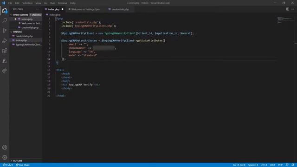Change line ending via CRLF status item
The height and width of the screenshot is (167, 297).
pyautogui.click(x=272, y=165)
